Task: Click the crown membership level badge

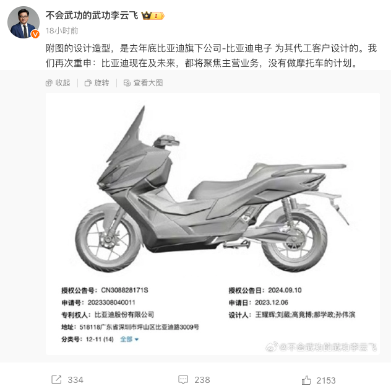Action: pyautogui.click(x=153, y=15)
